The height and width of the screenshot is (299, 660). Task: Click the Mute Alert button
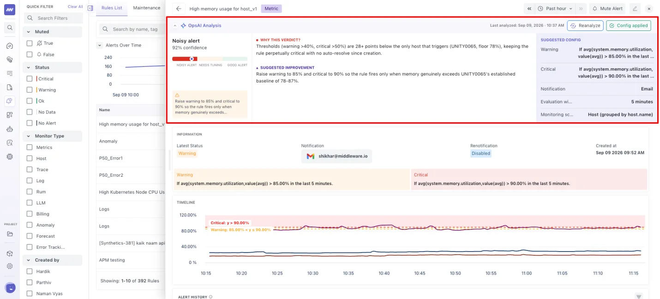click(x=607, y=8)
